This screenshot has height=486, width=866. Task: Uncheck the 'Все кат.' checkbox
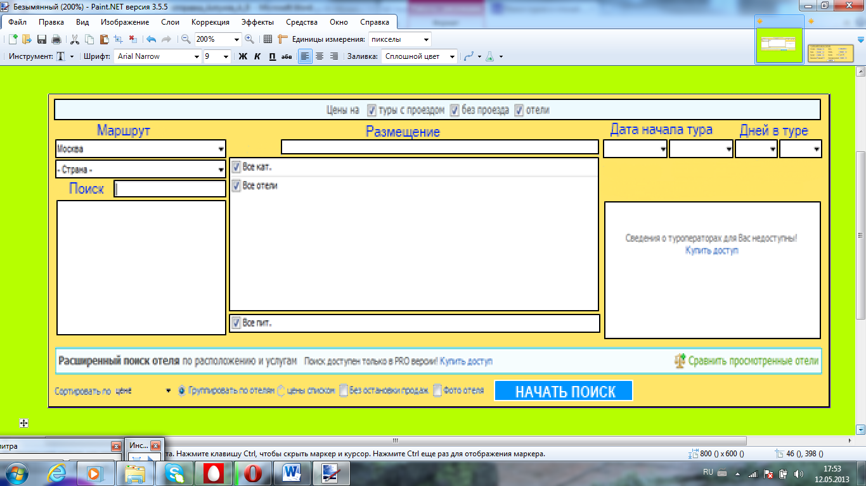coord(236,167)
